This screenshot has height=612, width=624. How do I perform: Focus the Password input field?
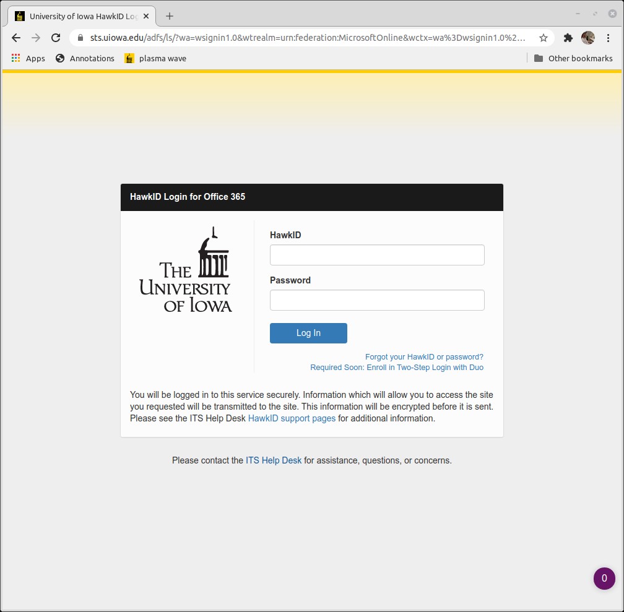coord(377,300)
